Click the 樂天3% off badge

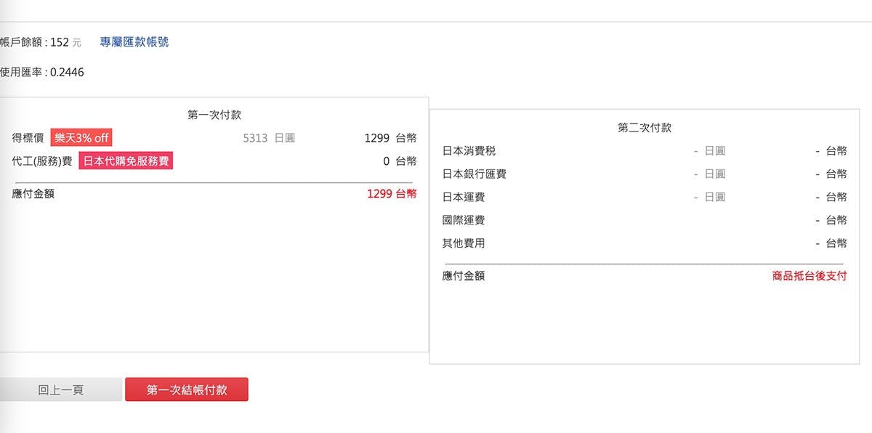(x=81, y=138)
